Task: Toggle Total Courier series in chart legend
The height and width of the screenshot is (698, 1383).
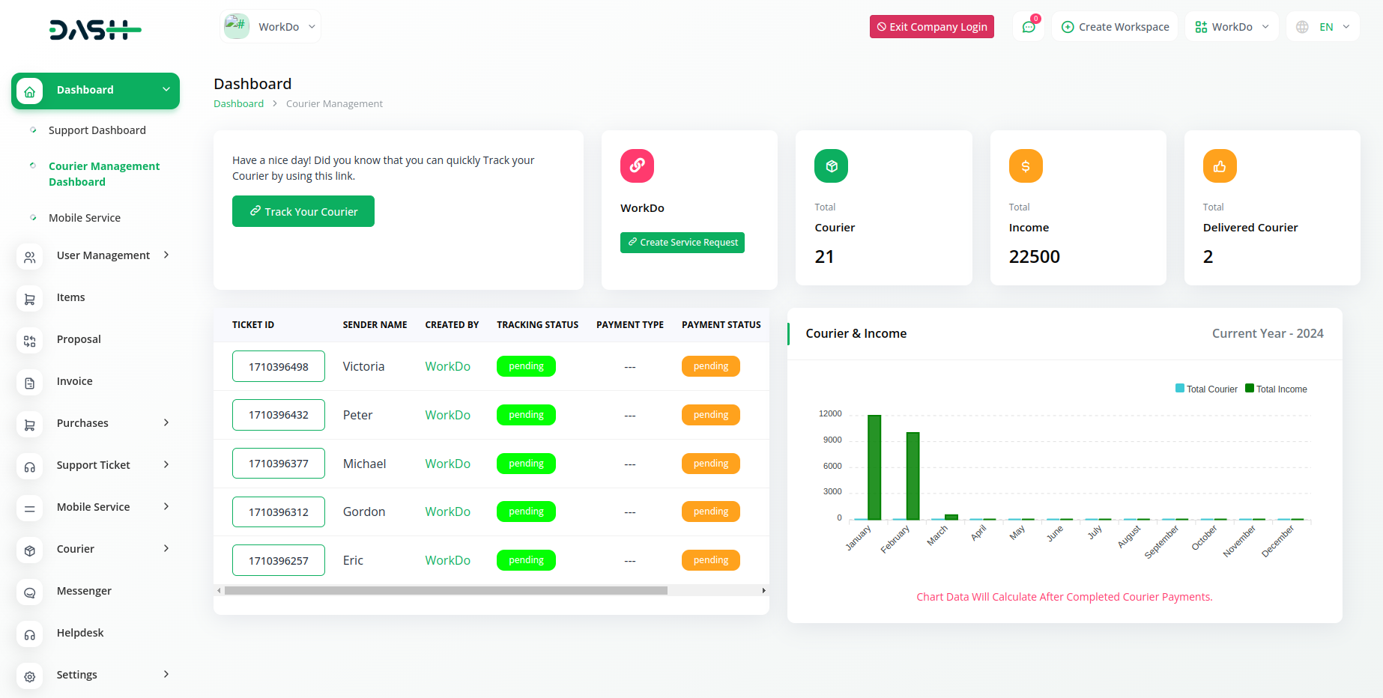Action: click(1206, 389)
